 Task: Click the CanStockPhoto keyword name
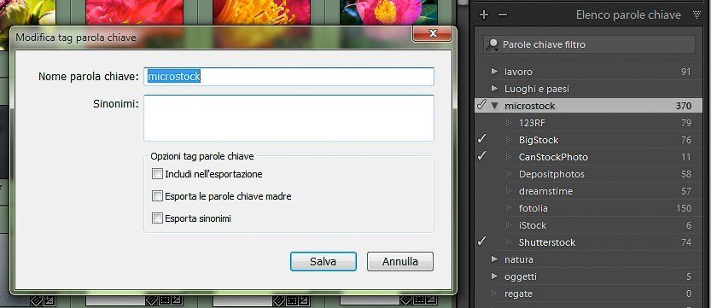pyautogui.click(x=553, y=157)
